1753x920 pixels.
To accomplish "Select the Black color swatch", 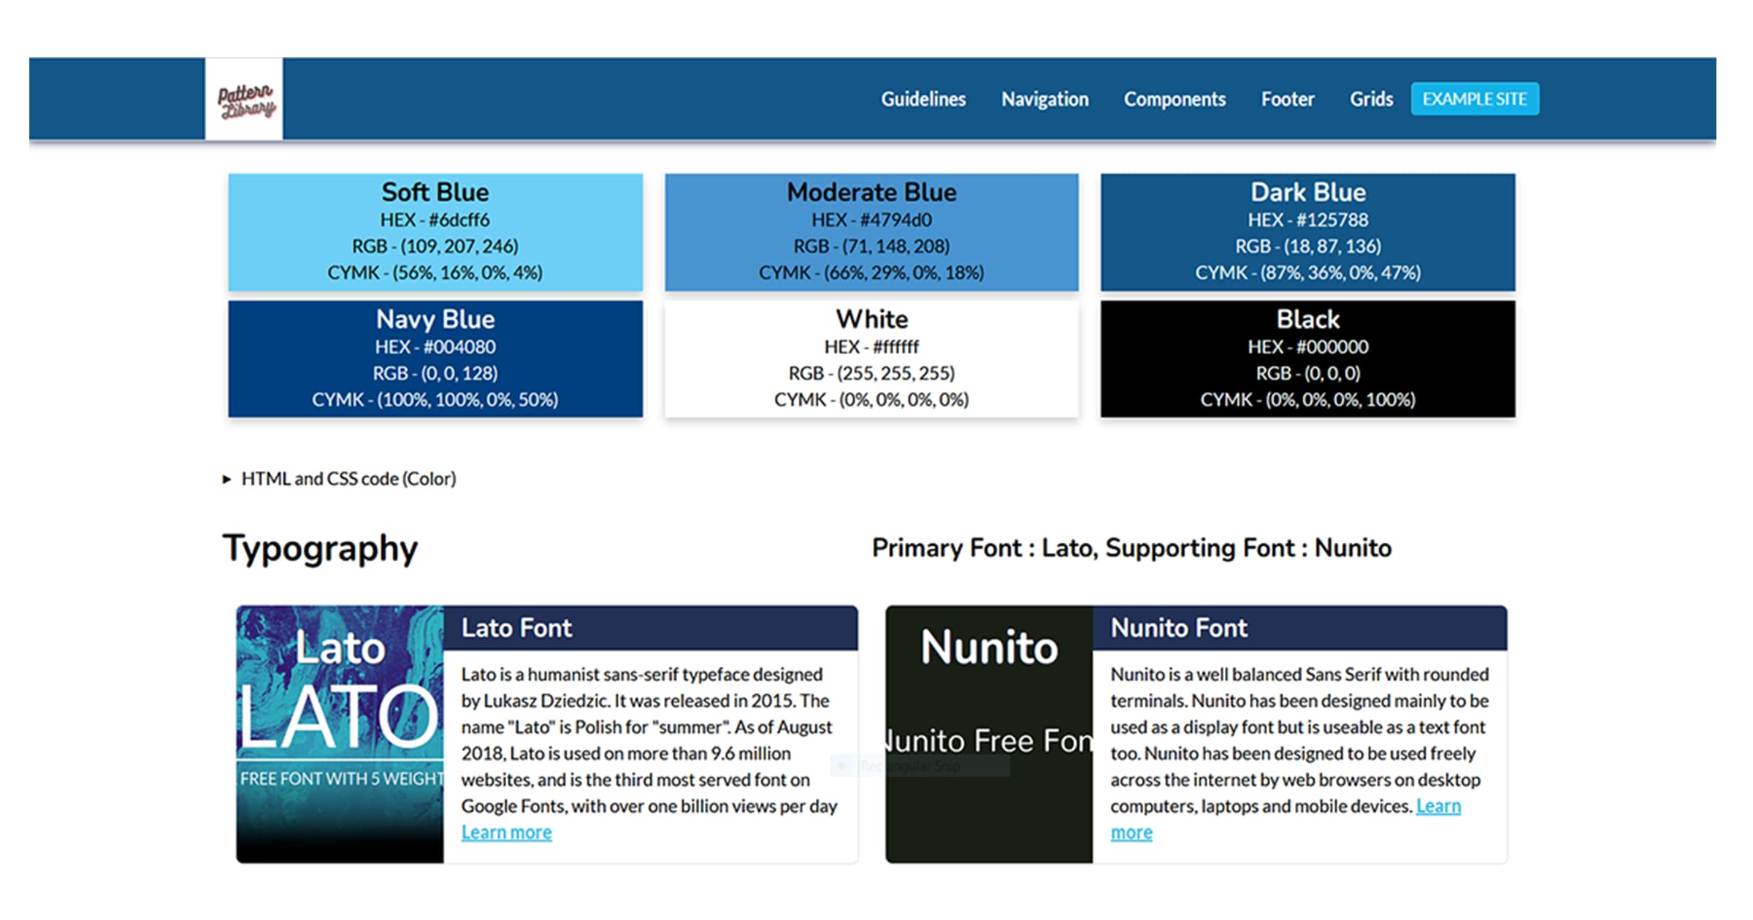I will (x=1307, y=359).
